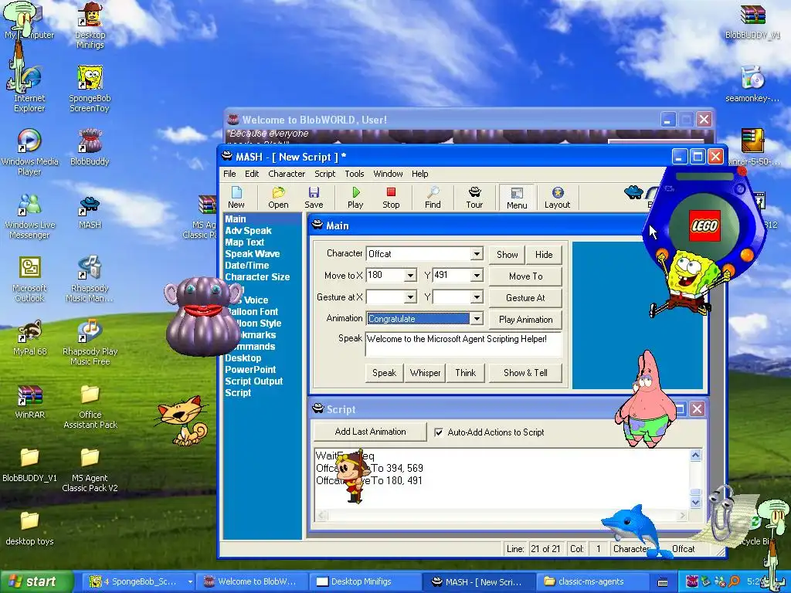This screenshot has height=593, width=791.
Task: Open the Character dropdown showing Offcat
Action: [x=476, y=253]
